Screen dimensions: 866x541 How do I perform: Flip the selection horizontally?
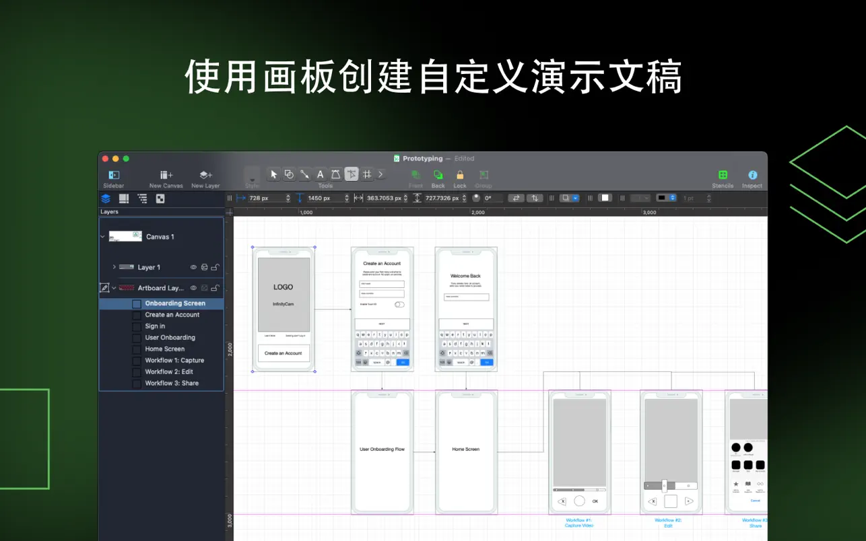[516, 199]
